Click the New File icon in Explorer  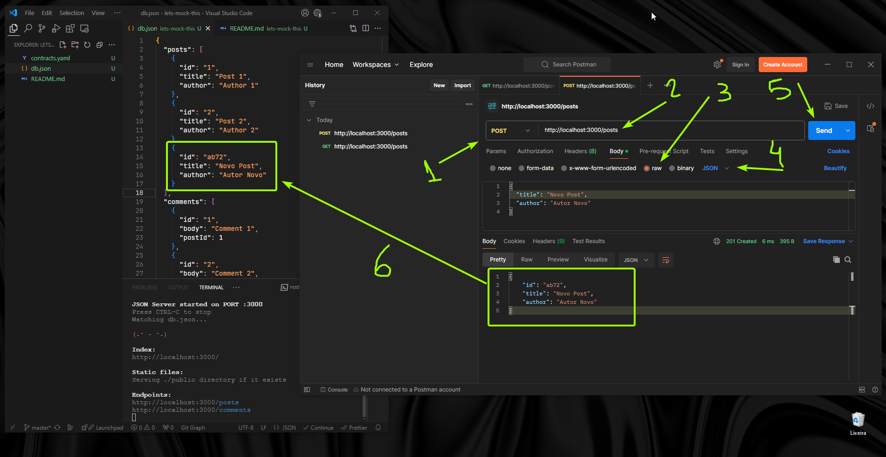point(63,45)
